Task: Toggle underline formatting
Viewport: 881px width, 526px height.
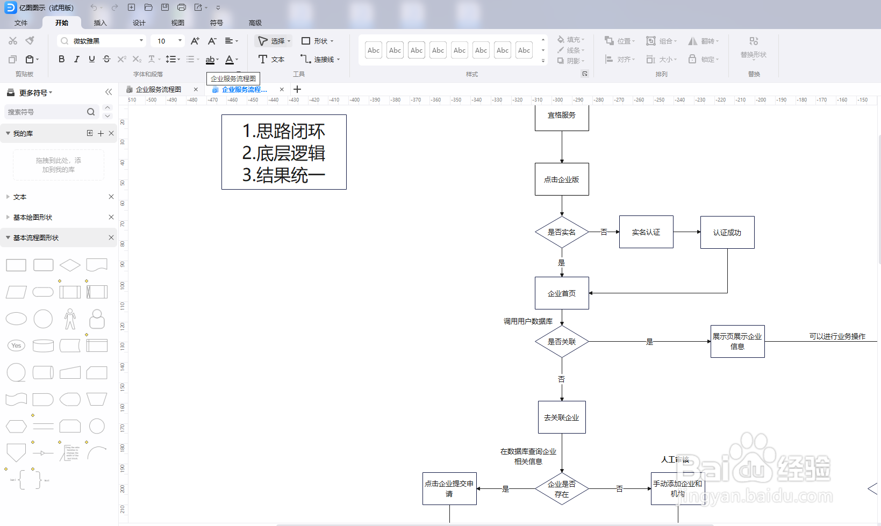Action: coord(91,59)
